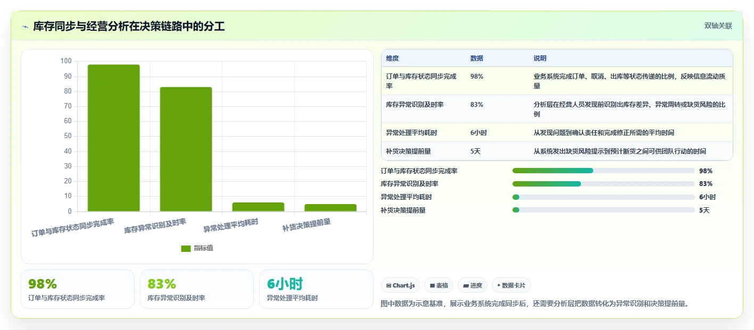The width and height of the screenshot is (754, 330).
Task: Click the 异常处理平均耗时 bar in chart
Action: (x=258, y=207)
